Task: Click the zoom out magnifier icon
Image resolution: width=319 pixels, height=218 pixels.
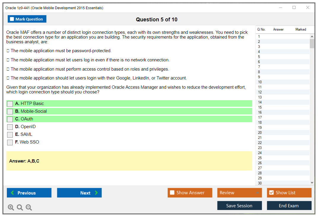Action: 28,207
